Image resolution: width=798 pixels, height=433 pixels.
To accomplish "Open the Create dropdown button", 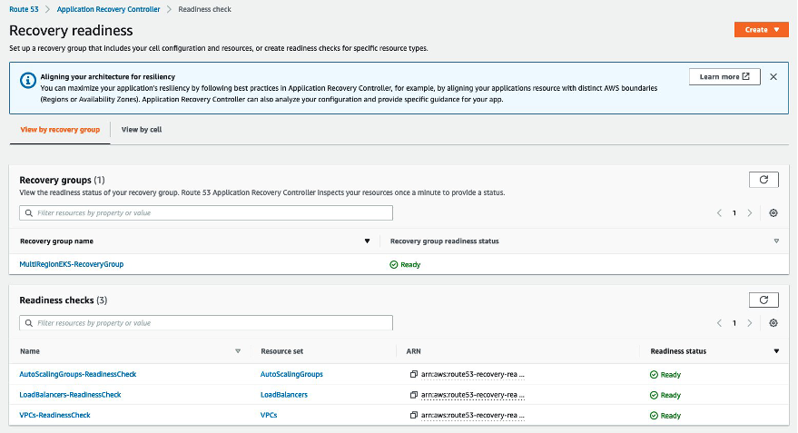I will [761, 30].
